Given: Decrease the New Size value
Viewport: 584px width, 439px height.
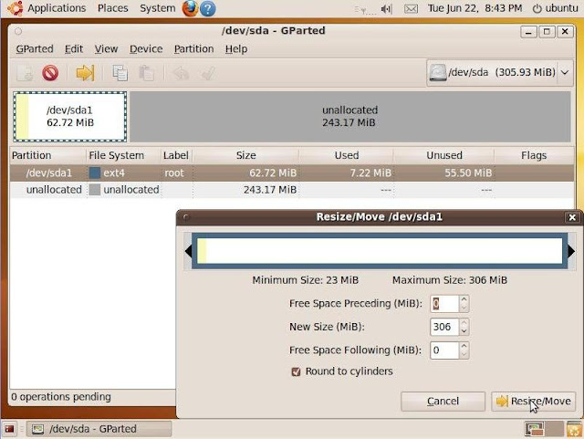Looking at the screenshot, I should pos(464,331).
